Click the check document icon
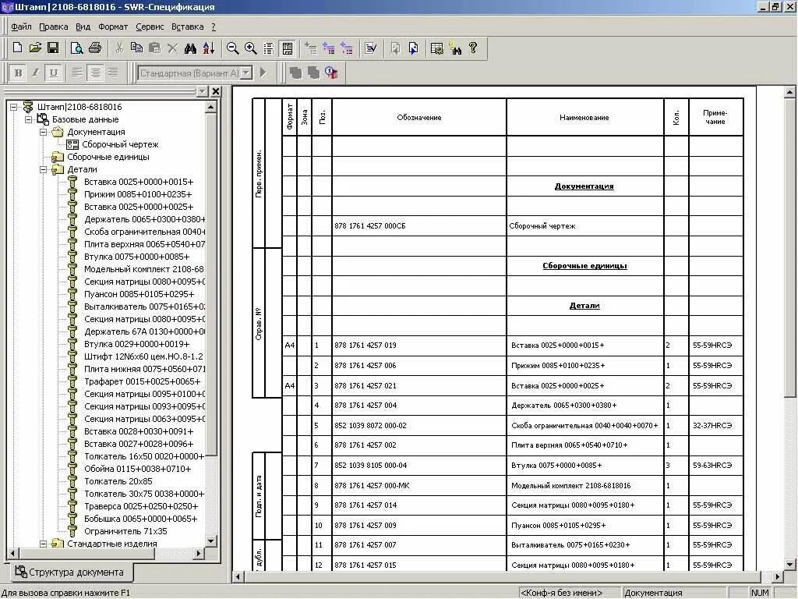Image resolution: width=798 pixels, height=599 pixels. (370, 48)
